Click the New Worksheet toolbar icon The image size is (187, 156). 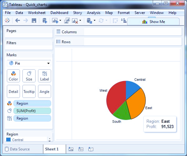pos(55,21)
